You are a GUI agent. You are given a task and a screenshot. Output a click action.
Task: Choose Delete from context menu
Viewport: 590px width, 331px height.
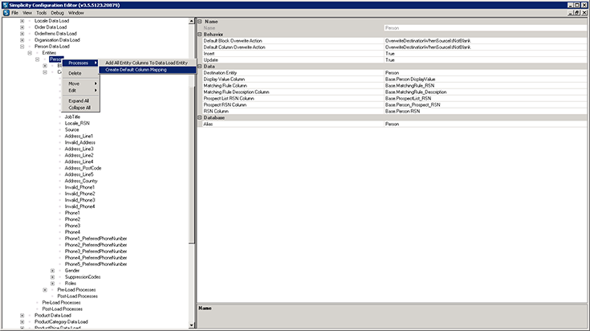click(80, 73)
